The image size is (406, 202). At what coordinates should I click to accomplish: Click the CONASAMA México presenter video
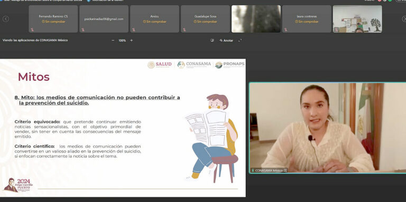(328, 128)
